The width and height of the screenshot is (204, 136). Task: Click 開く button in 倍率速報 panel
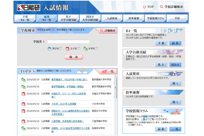tap(175, 102)
